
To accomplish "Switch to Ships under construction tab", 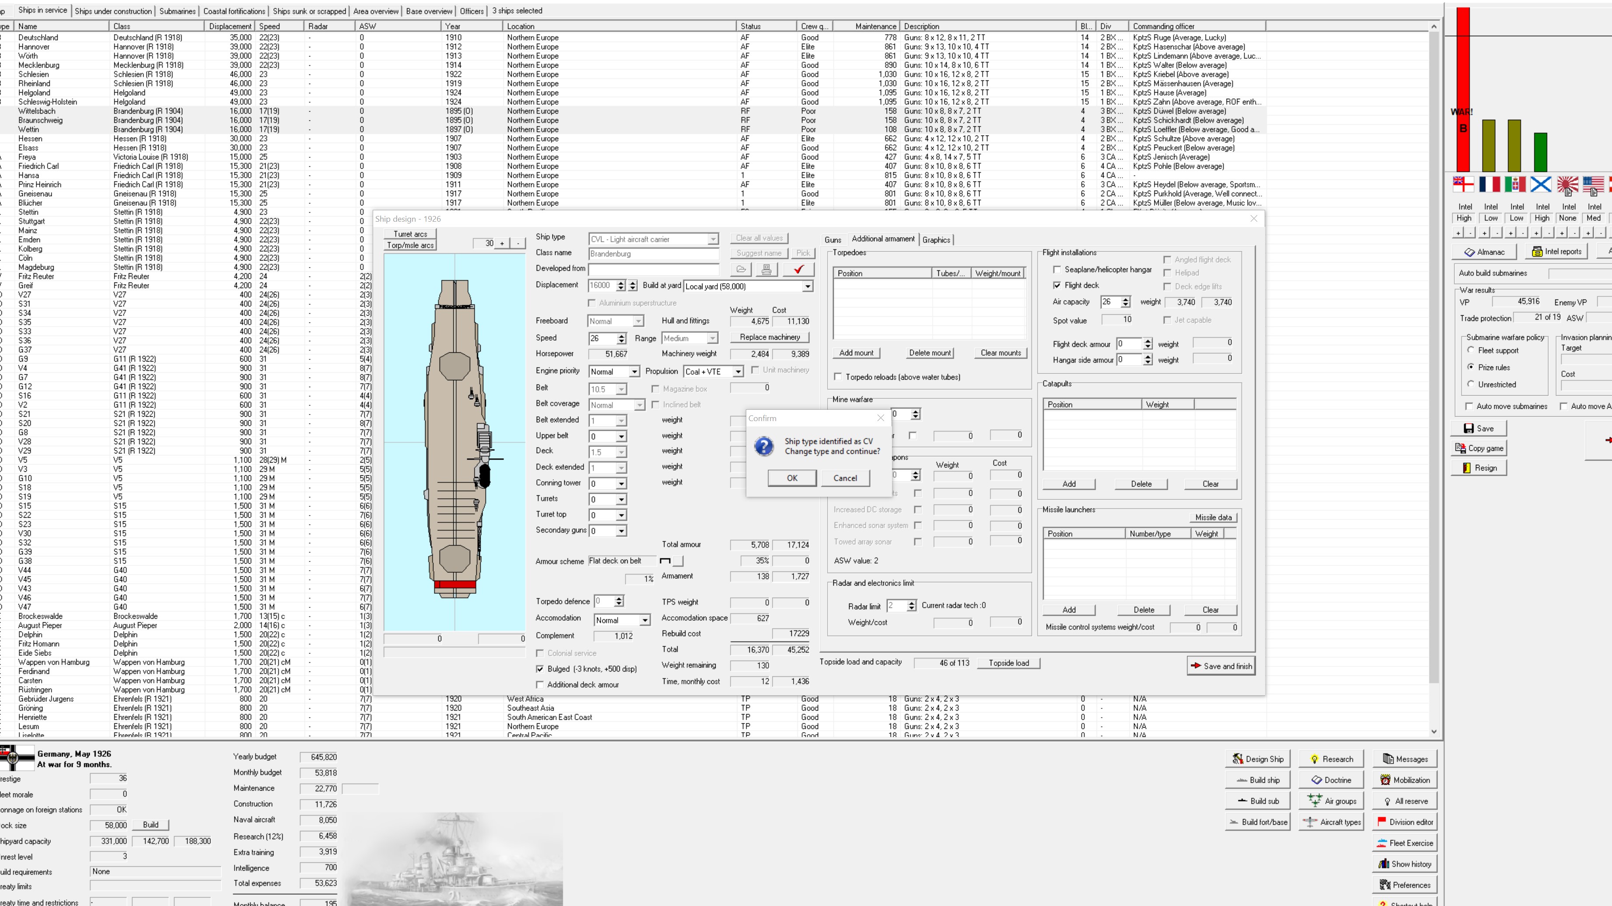I will pos(113,11).
